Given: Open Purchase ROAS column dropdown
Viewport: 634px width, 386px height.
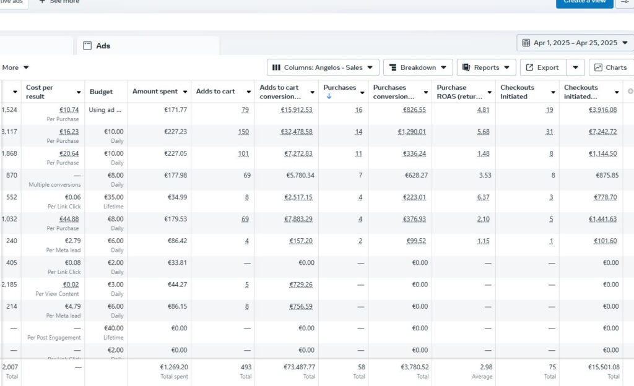Looking at the screenshot, I should tap(489, 92).
